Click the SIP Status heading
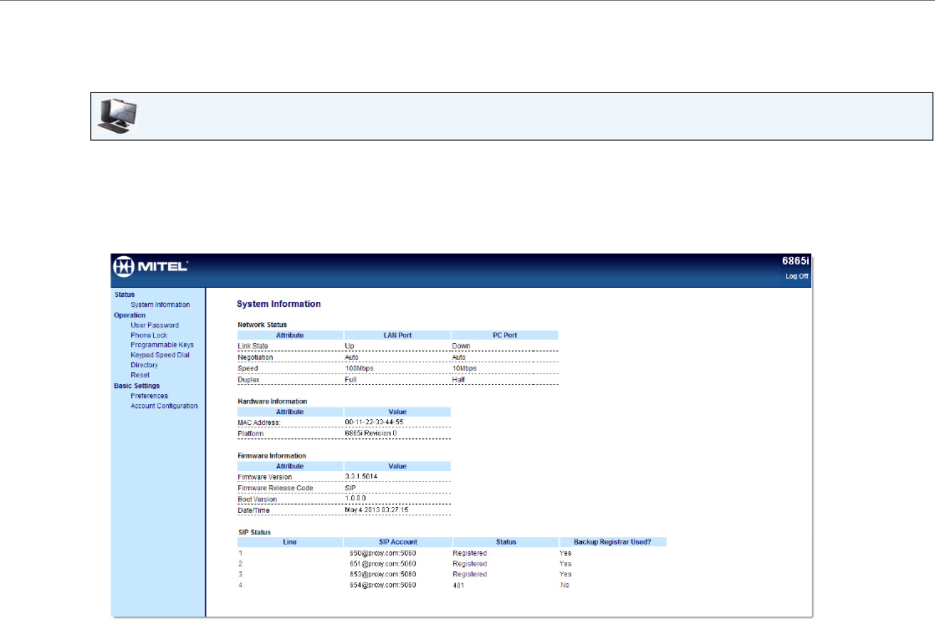This screenshot has width=935, height=620. click(x=254, y=532)
